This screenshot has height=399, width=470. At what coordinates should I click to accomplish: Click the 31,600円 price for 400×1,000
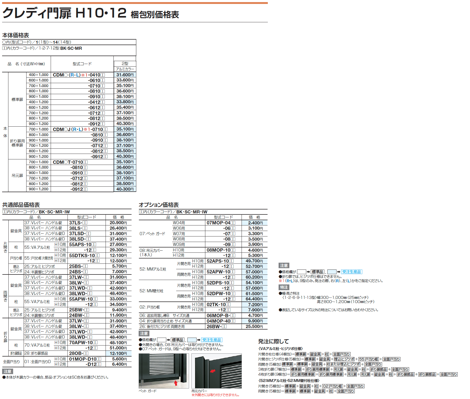click(125, 75)
